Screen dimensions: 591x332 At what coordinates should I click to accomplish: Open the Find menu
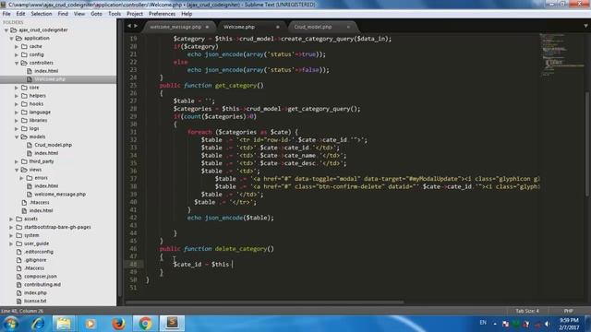pyautogui.click(x=63, y=14)
